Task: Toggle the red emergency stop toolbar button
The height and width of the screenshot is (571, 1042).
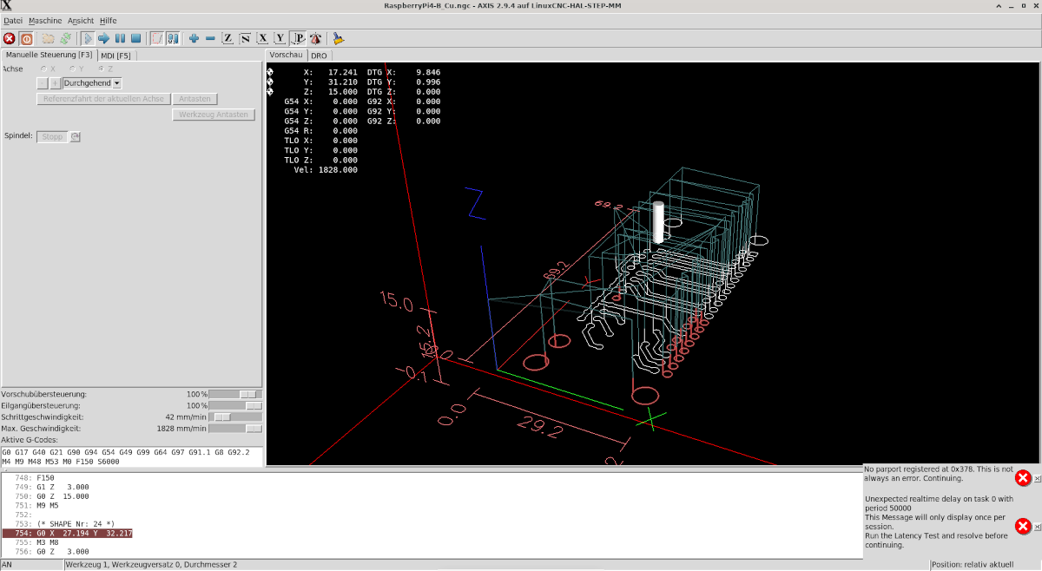Action: pyautogui.click(x=10, y=38)
